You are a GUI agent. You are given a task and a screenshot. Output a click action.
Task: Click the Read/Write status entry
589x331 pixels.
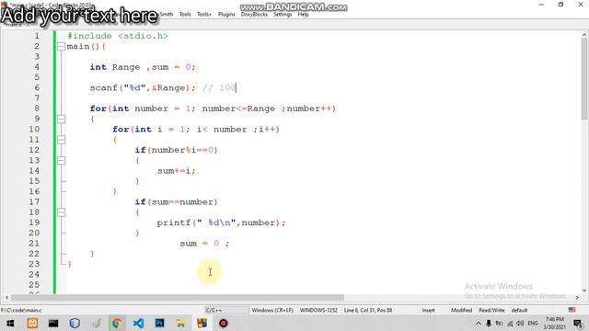[x=491, y=311]
